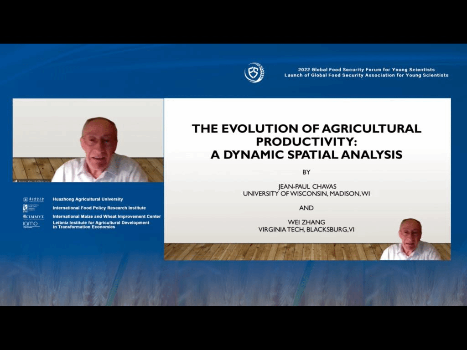Click University of Wisconsin, Madison affiliation line
Viewport: 467px width, 350px height.
[306, 194]
